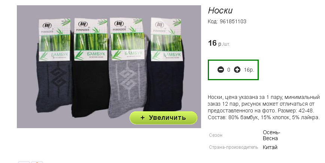Viewport: 325px width, 163px height.
Task: Click the Страна-производитель attribute label
Action: point(233,147)
